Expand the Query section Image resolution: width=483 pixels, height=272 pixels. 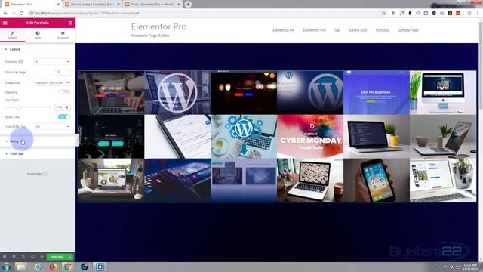(38, 141)
